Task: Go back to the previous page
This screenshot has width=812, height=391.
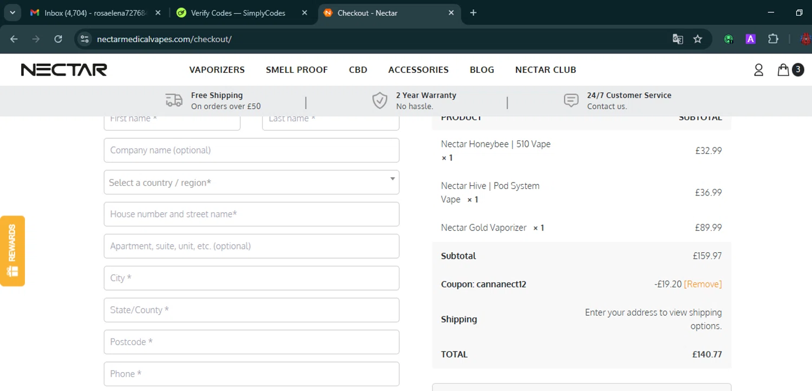Action: (14, 39)
